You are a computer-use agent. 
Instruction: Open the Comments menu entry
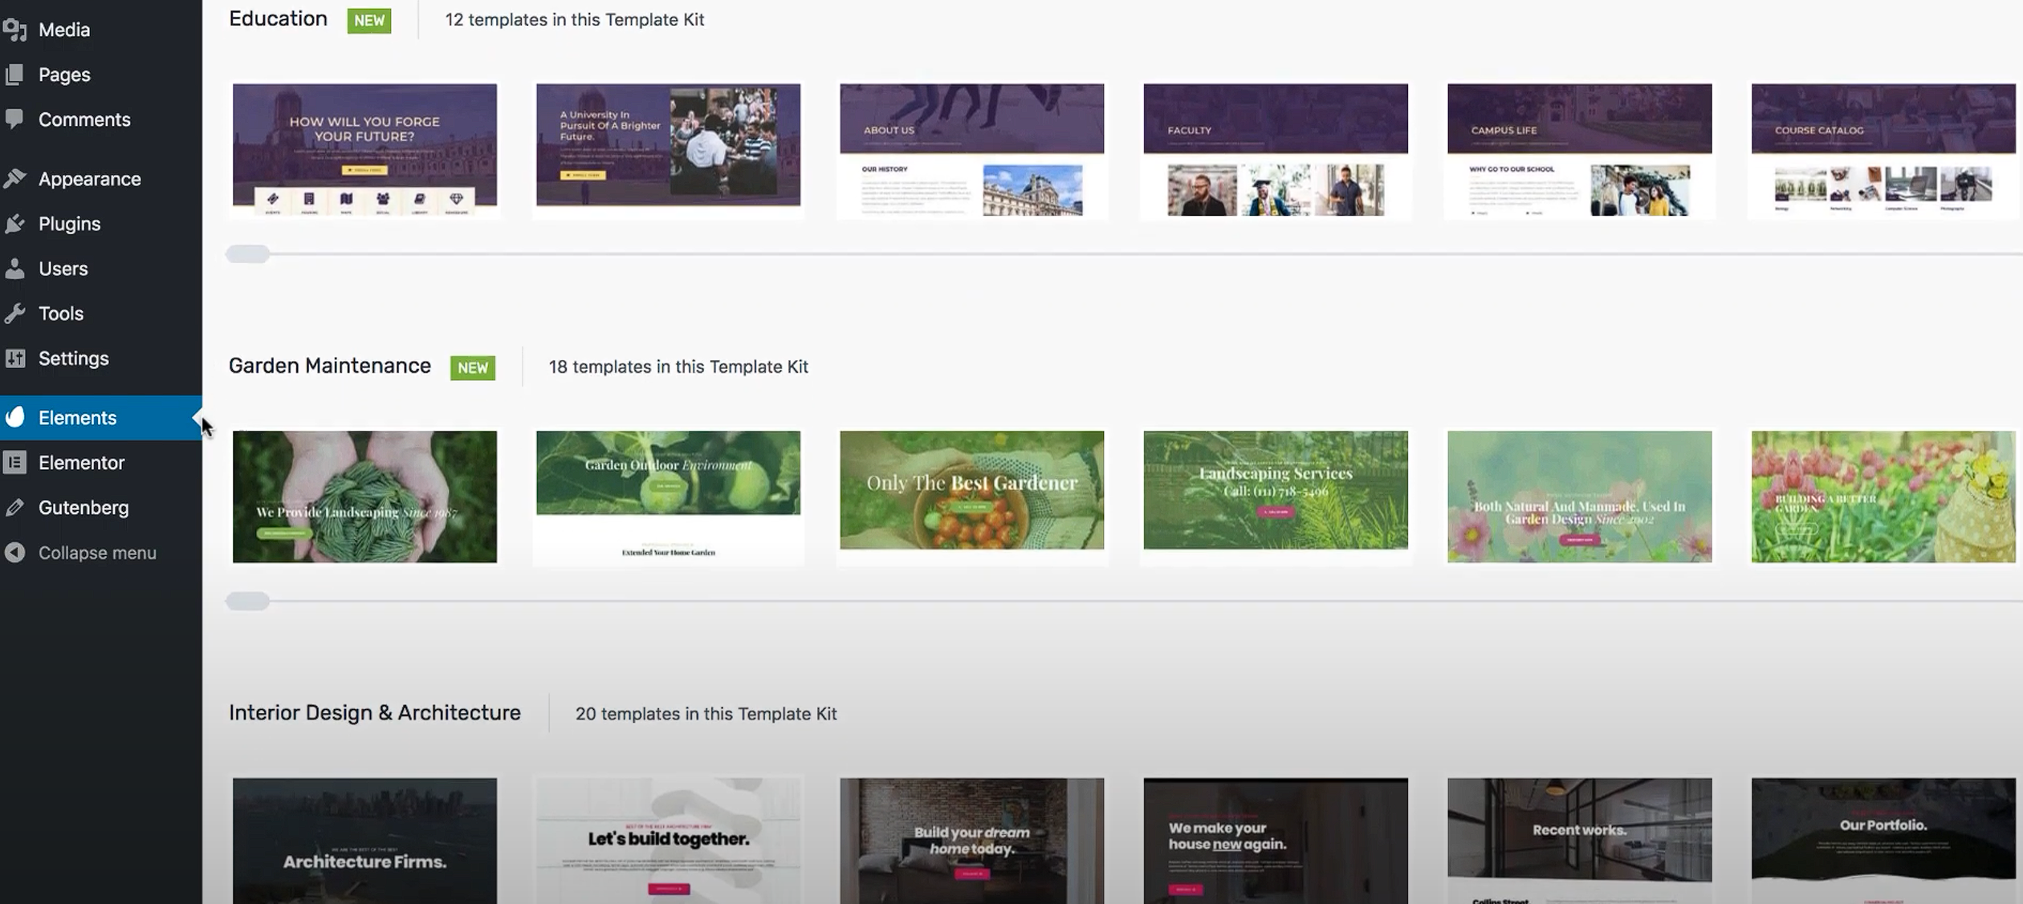click(x=84, y=119)
